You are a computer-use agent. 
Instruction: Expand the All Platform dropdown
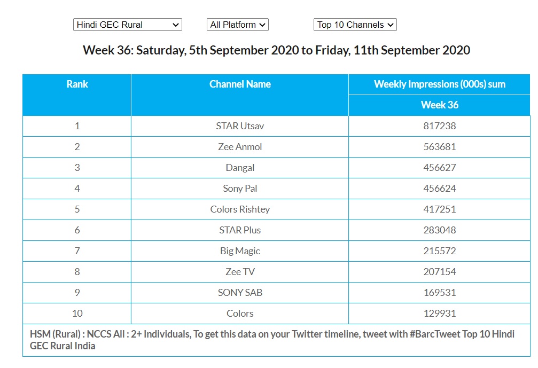coord(237,25)
